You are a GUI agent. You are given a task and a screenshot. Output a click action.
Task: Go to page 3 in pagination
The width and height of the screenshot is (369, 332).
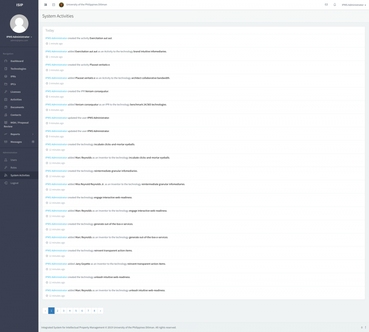(64, 311)
